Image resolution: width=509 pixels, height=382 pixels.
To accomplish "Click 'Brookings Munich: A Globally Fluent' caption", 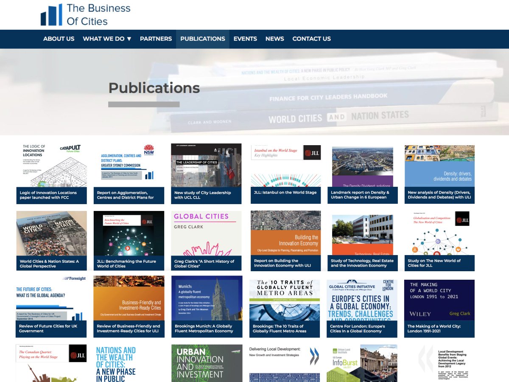I will click(206, 329).
